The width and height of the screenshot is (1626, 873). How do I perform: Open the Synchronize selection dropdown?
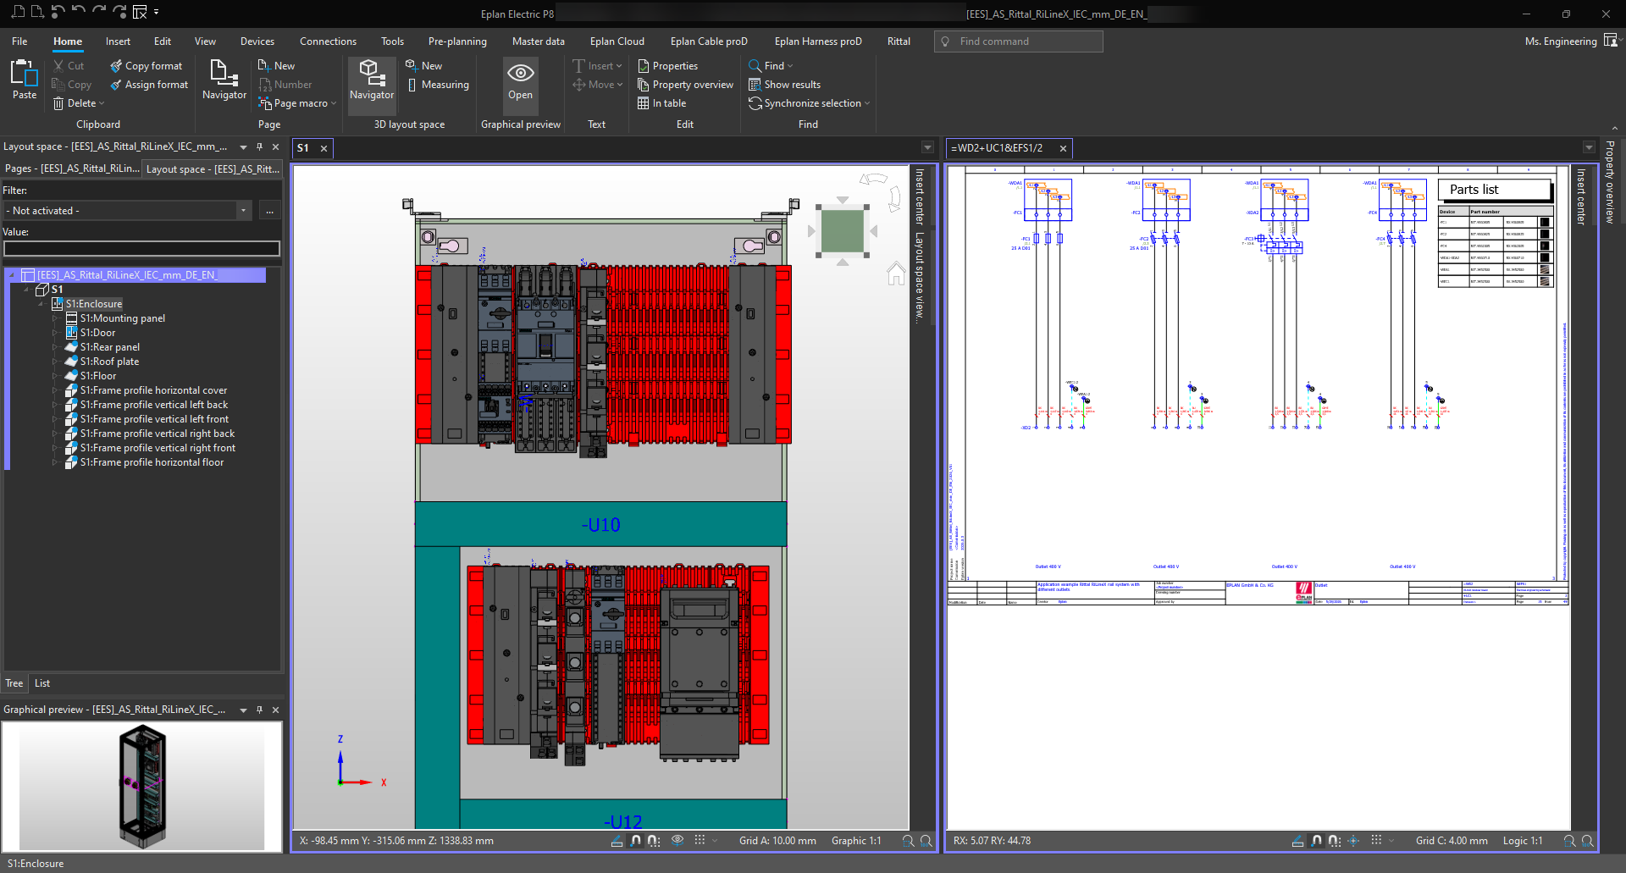coord(867,103)
